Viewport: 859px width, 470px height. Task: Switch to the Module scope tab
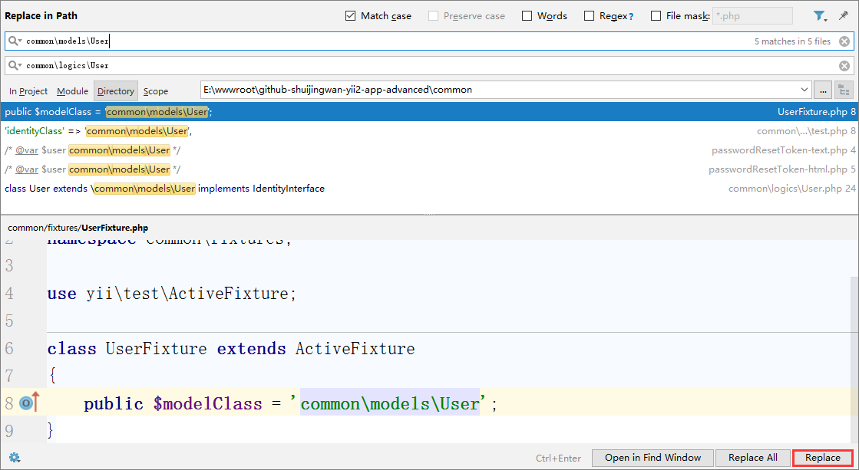click(73, 91)
